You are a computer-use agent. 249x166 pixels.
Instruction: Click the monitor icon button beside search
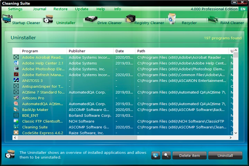tap(156, 155)
